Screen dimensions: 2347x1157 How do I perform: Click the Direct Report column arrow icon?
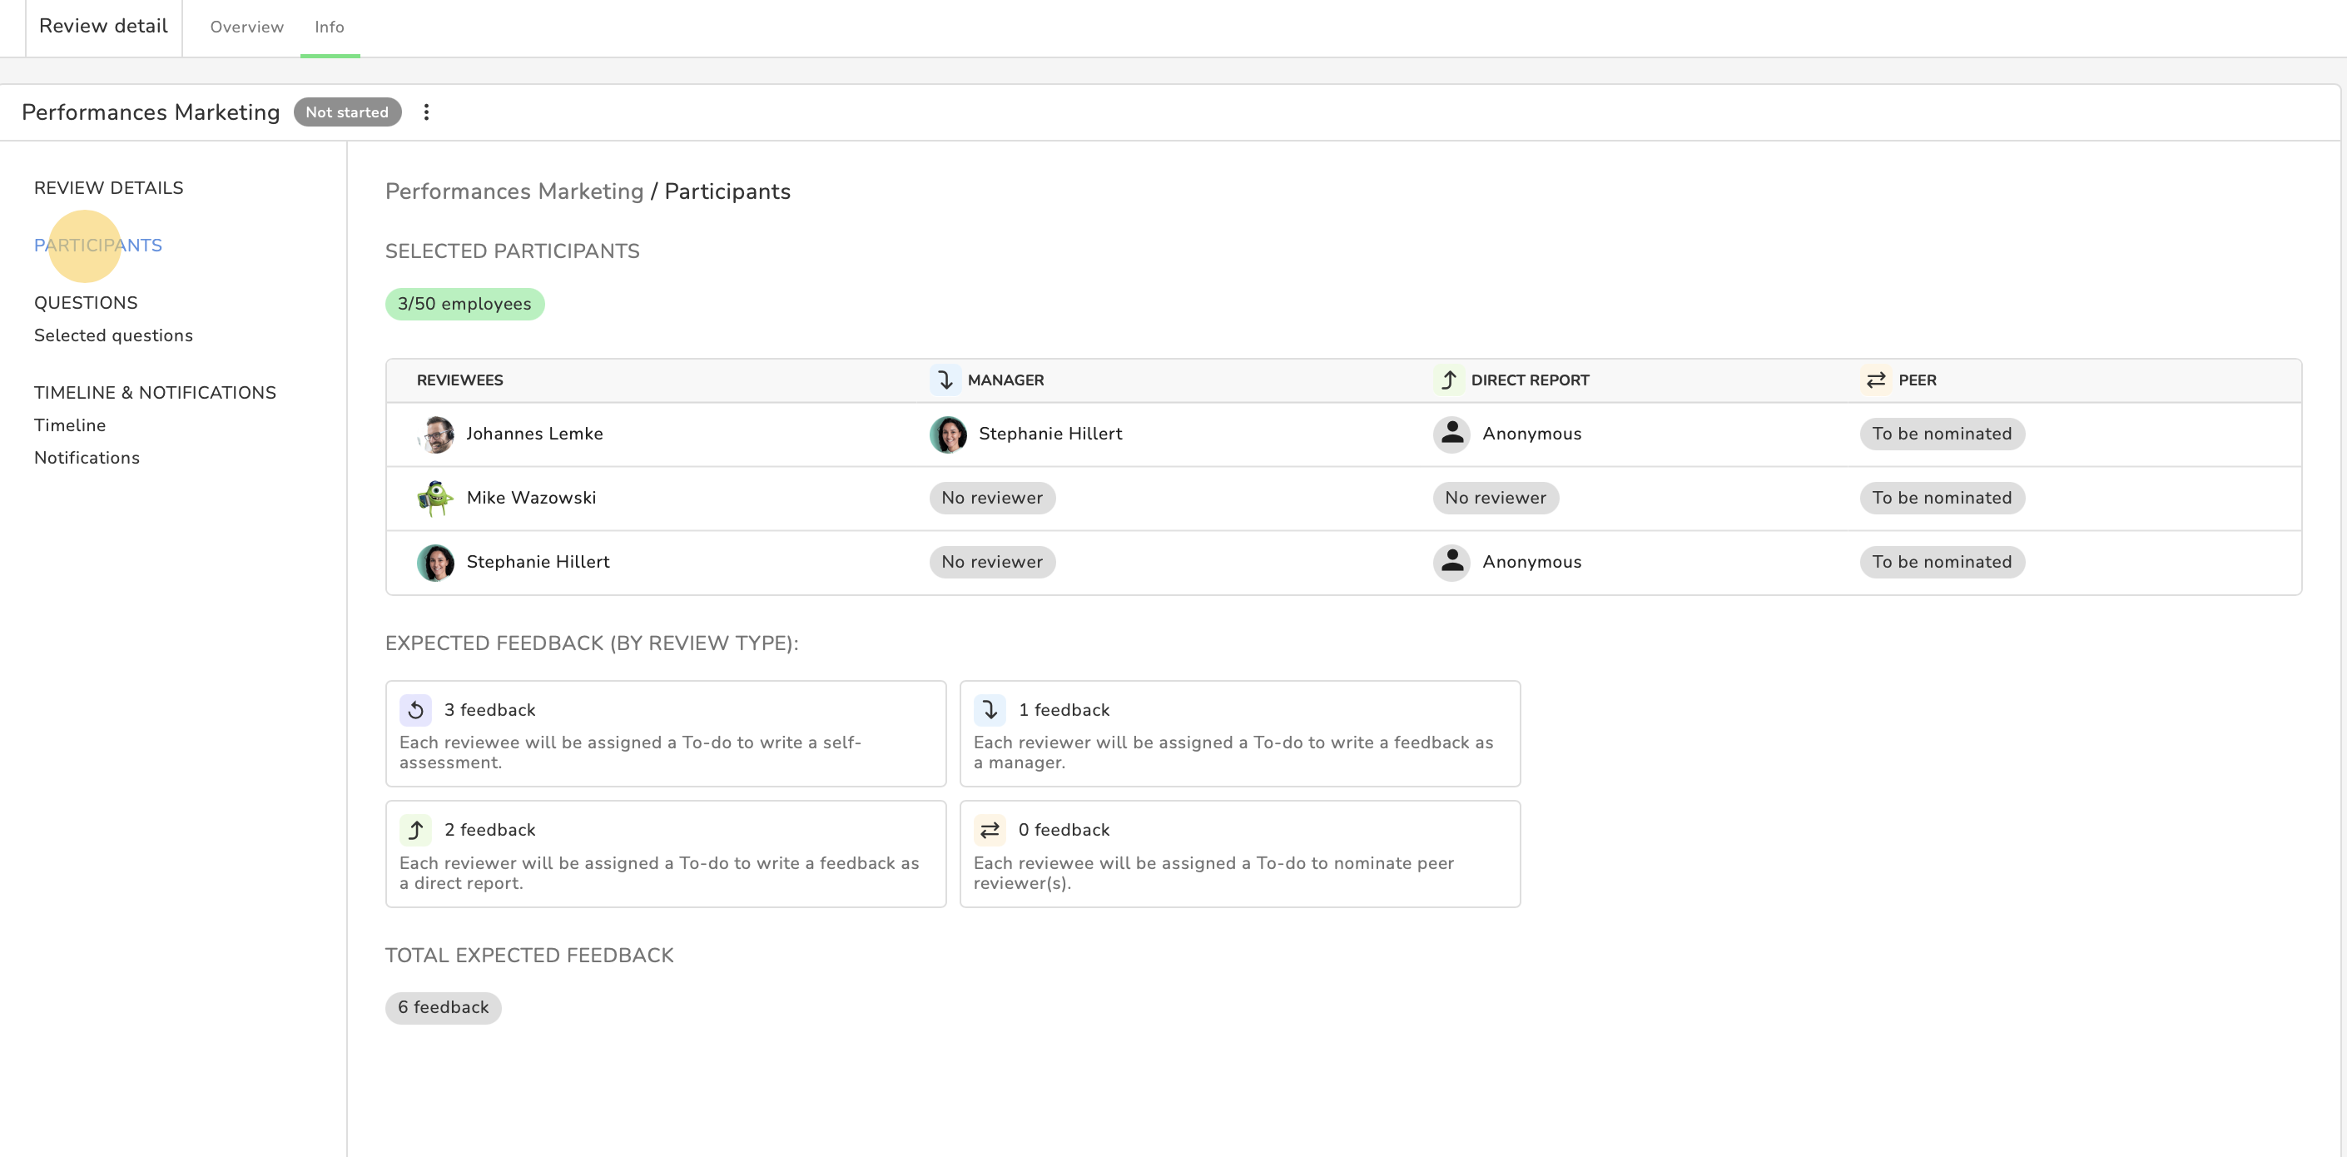pyautogui.click(x=1448, y=380)
